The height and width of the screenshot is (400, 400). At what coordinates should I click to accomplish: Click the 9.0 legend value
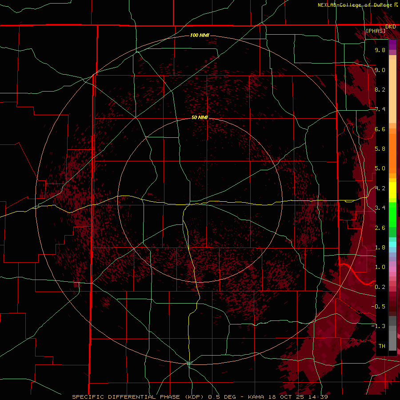(380, 70)
